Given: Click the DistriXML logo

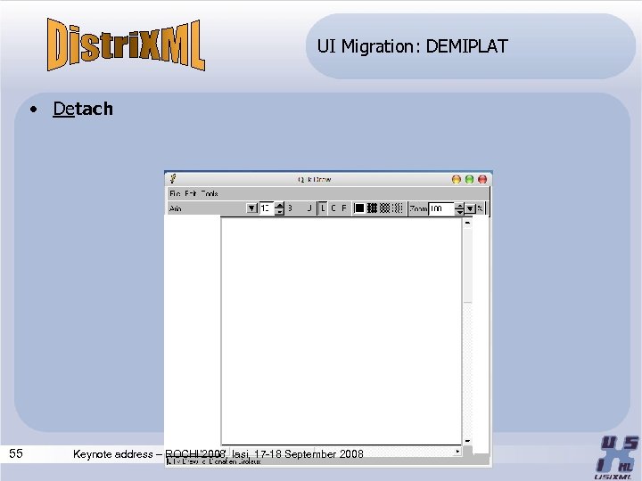Looking at the screenshot, I should click(x=126, y=45).
